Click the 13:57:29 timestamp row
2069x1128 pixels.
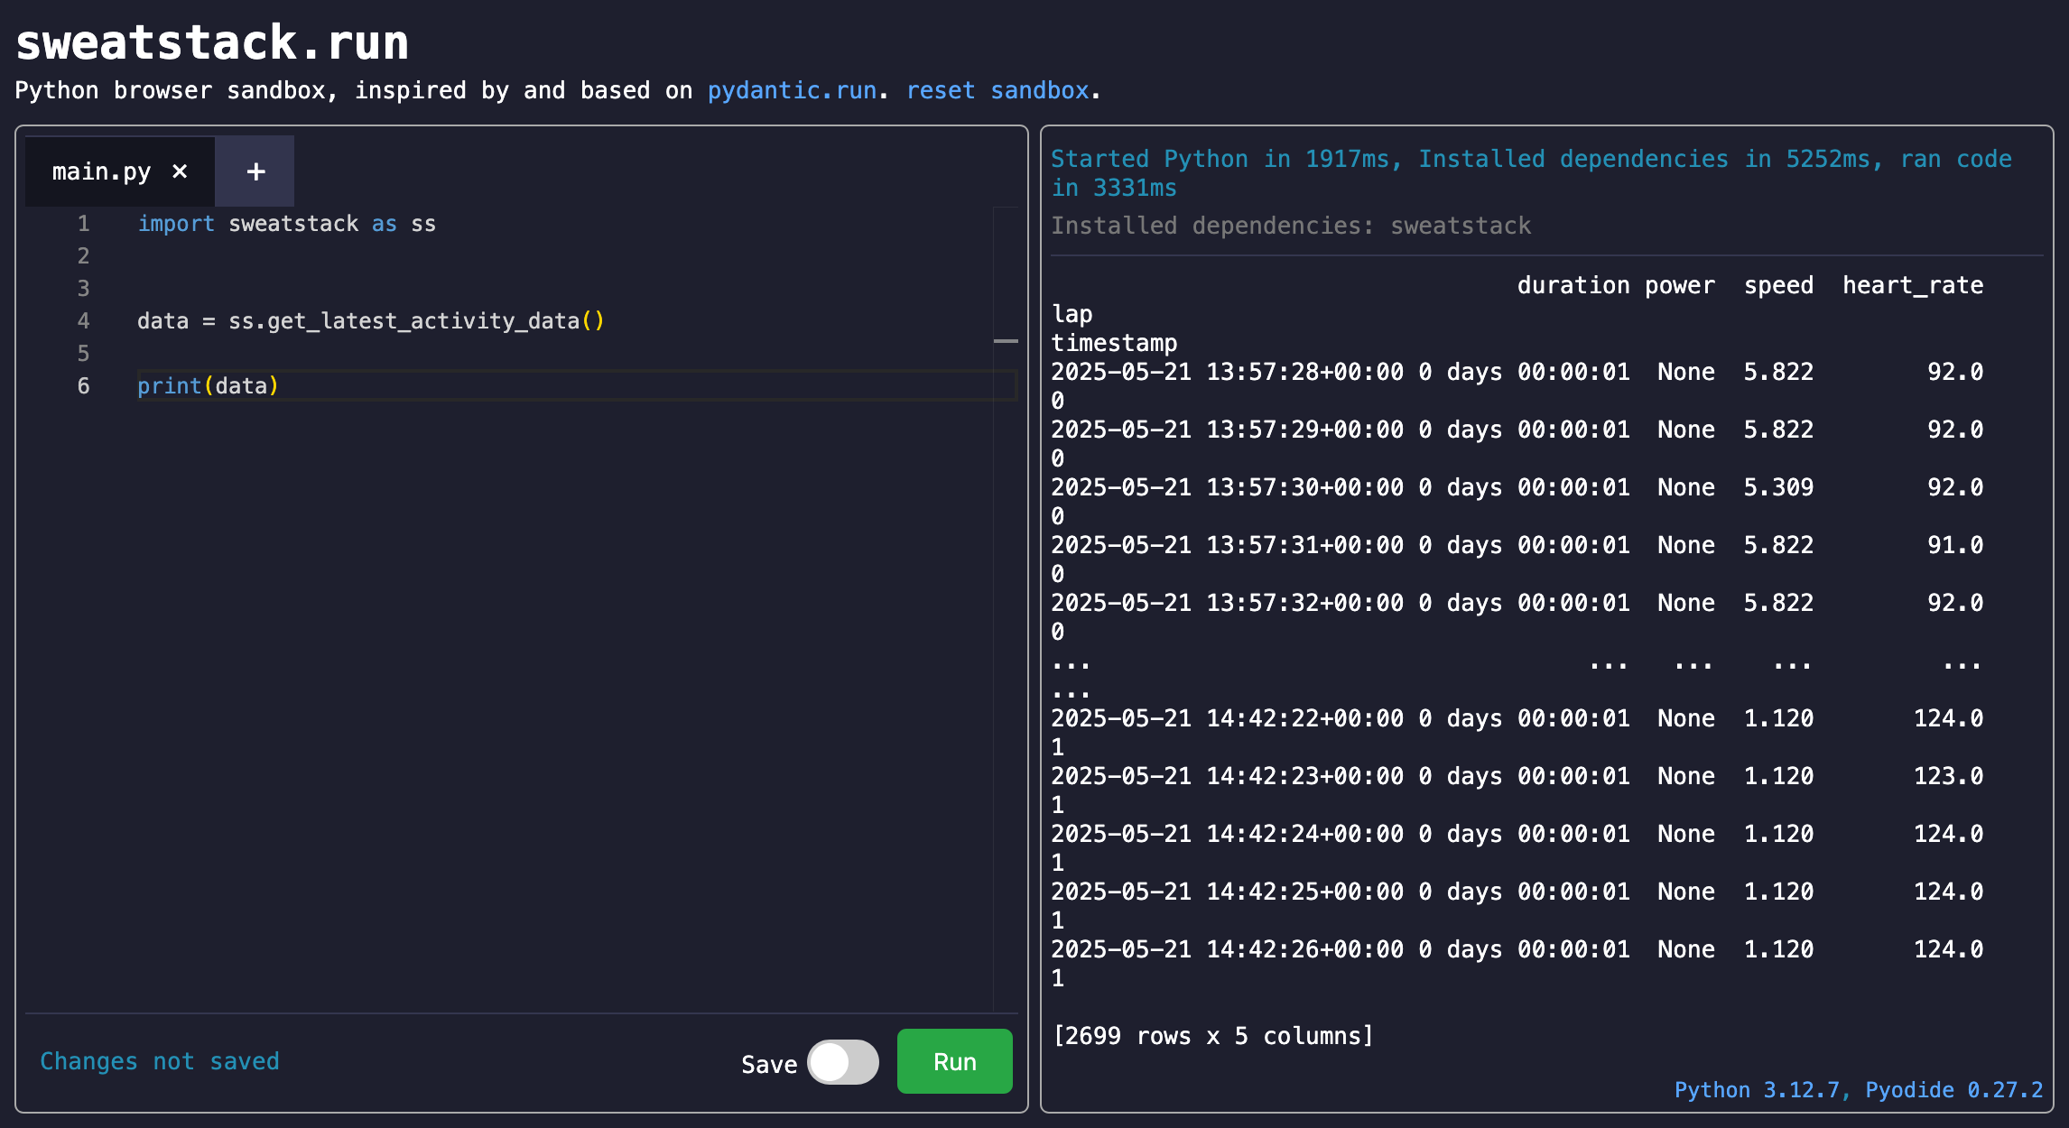point(1517,430)
